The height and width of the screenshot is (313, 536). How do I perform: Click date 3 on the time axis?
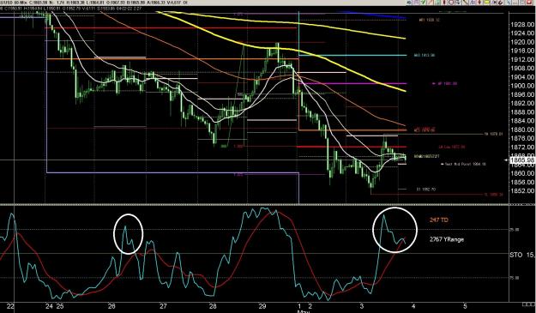362,306
